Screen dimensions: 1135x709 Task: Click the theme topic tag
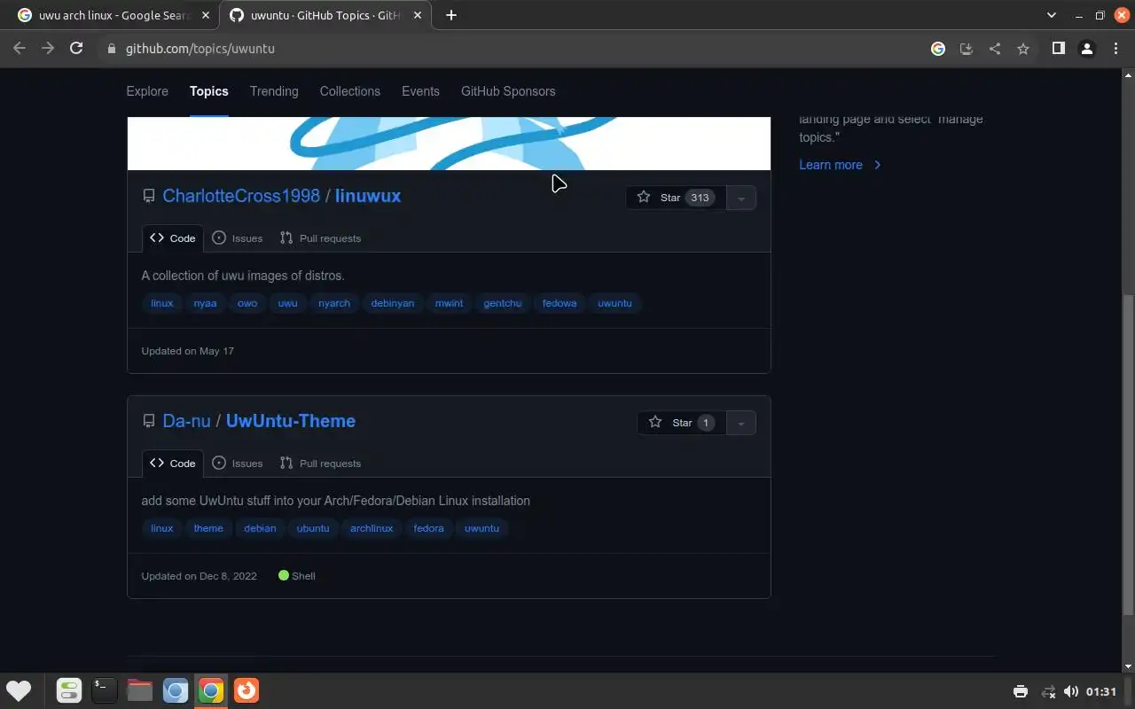point(208,528)
